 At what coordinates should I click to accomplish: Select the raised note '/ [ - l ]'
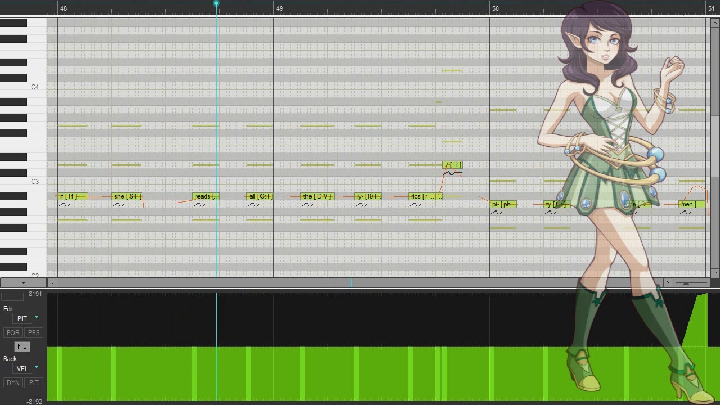point(452,165)
